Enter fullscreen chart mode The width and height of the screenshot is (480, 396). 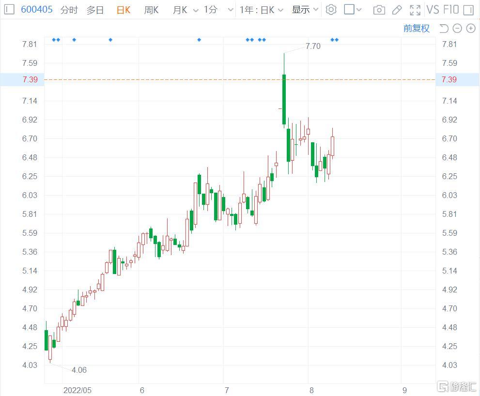(415, 10)
